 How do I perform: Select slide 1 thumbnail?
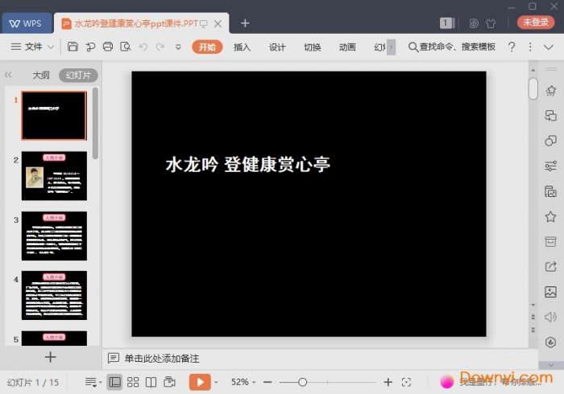pos(54,116)
